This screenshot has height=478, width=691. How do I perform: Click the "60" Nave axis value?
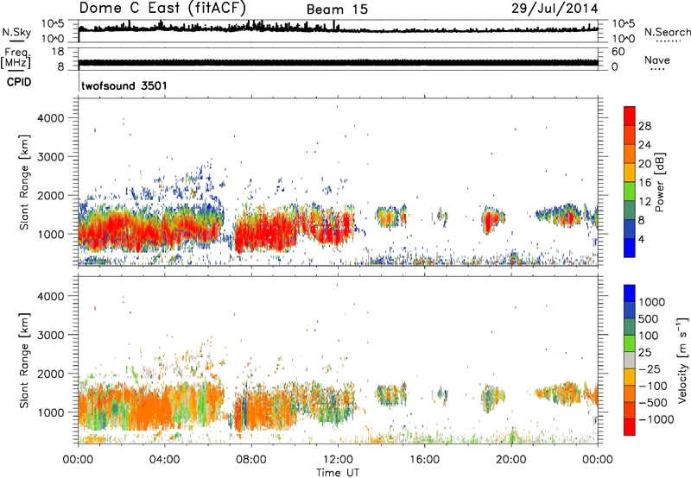point(618,52)
